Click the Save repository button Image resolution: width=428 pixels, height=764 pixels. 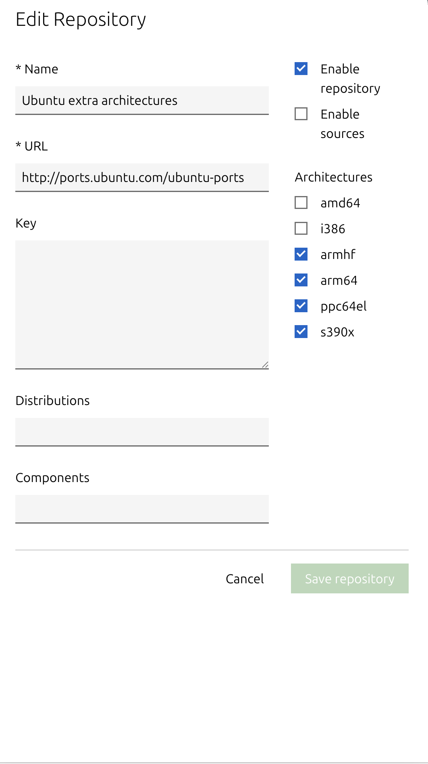pos(349,578)
